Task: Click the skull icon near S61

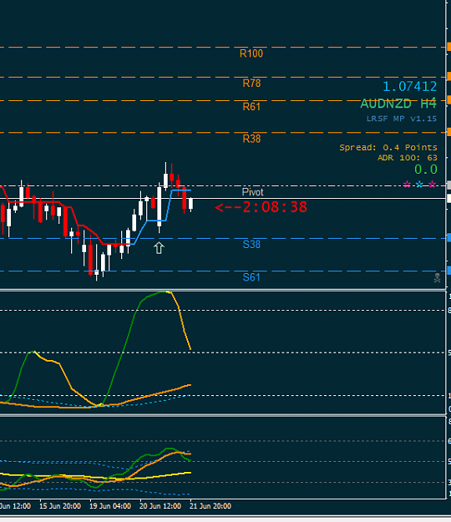Action: (437, 278)
